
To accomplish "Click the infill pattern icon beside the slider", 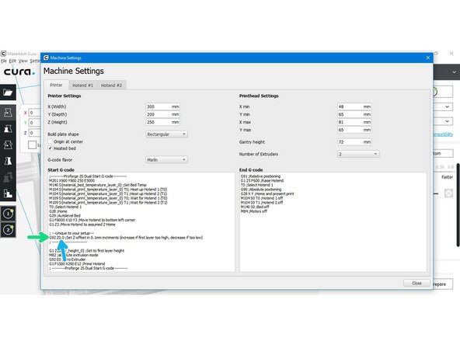I will pyautogui.click(x=448, y=193).
